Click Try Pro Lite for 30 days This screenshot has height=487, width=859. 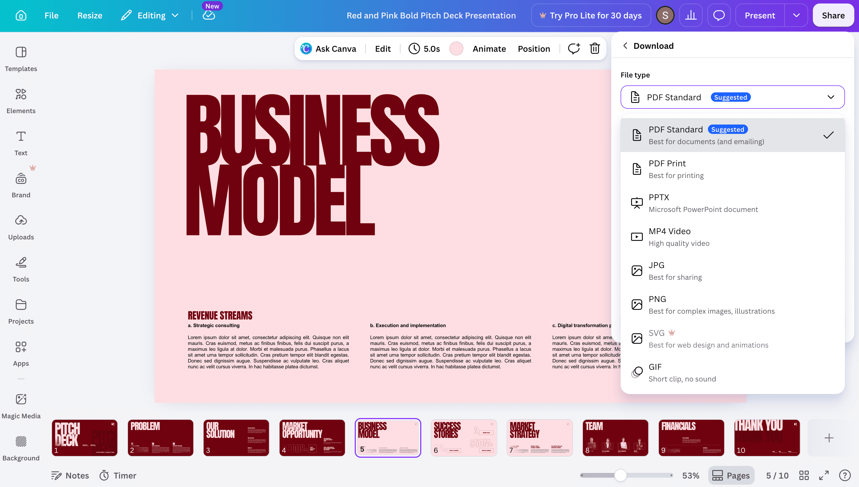(x=591, y=15)
